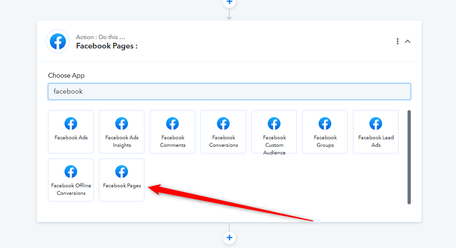The height and width of the screenshot is (248, 456).
Task: Collapse the action step with chevron
Action: tap(408, 41)
